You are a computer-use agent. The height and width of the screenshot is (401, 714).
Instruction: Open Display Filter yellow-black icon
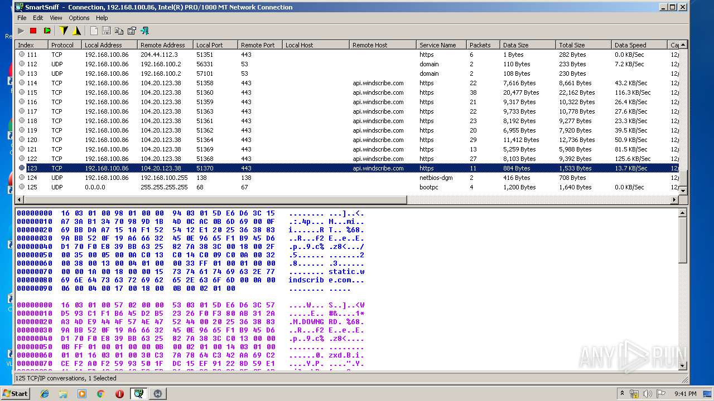(77, 31)
